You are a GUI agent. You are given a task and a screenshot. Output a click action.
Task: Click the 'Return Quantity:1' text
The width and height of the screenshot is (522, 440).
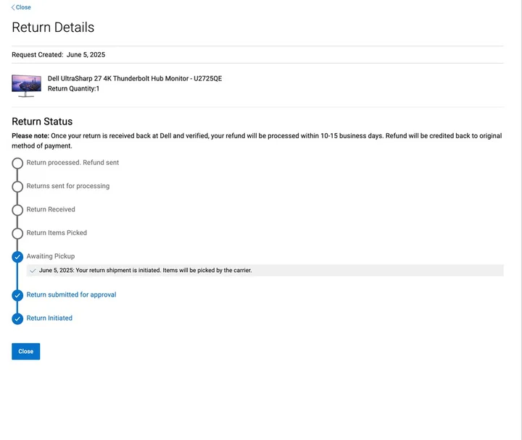[73, 88]
